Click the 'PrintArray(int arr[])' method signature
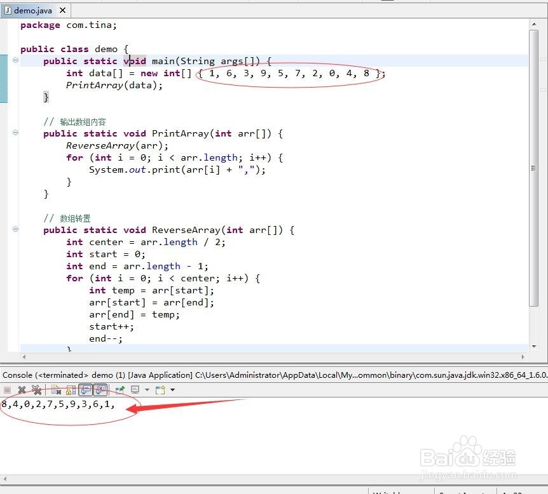Image resolution: width=548 pixels, height=494 pixels. (x=211, y=134)
